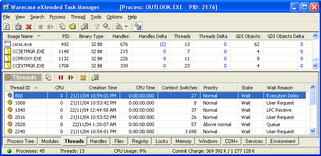321x156 pixels.
Task: Click the grayed suspend process square icon
Action: point(41,27)
